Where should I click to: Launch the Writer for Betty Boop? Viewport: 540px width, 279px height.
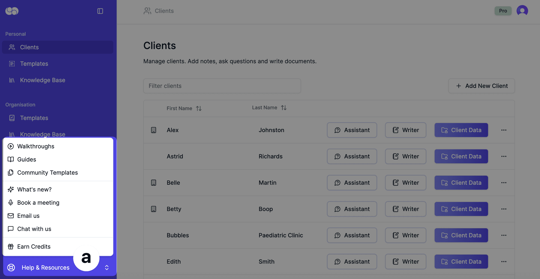click(x=405, y=209)
